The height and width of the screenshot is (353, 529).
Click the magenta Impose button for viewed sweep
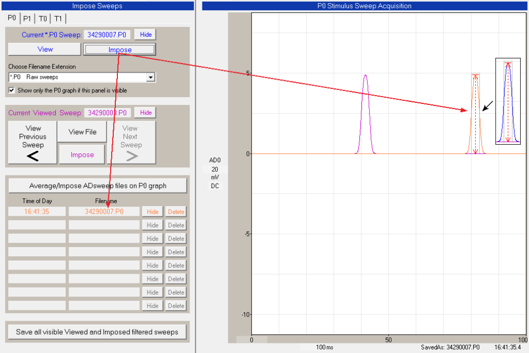point(82,155)
